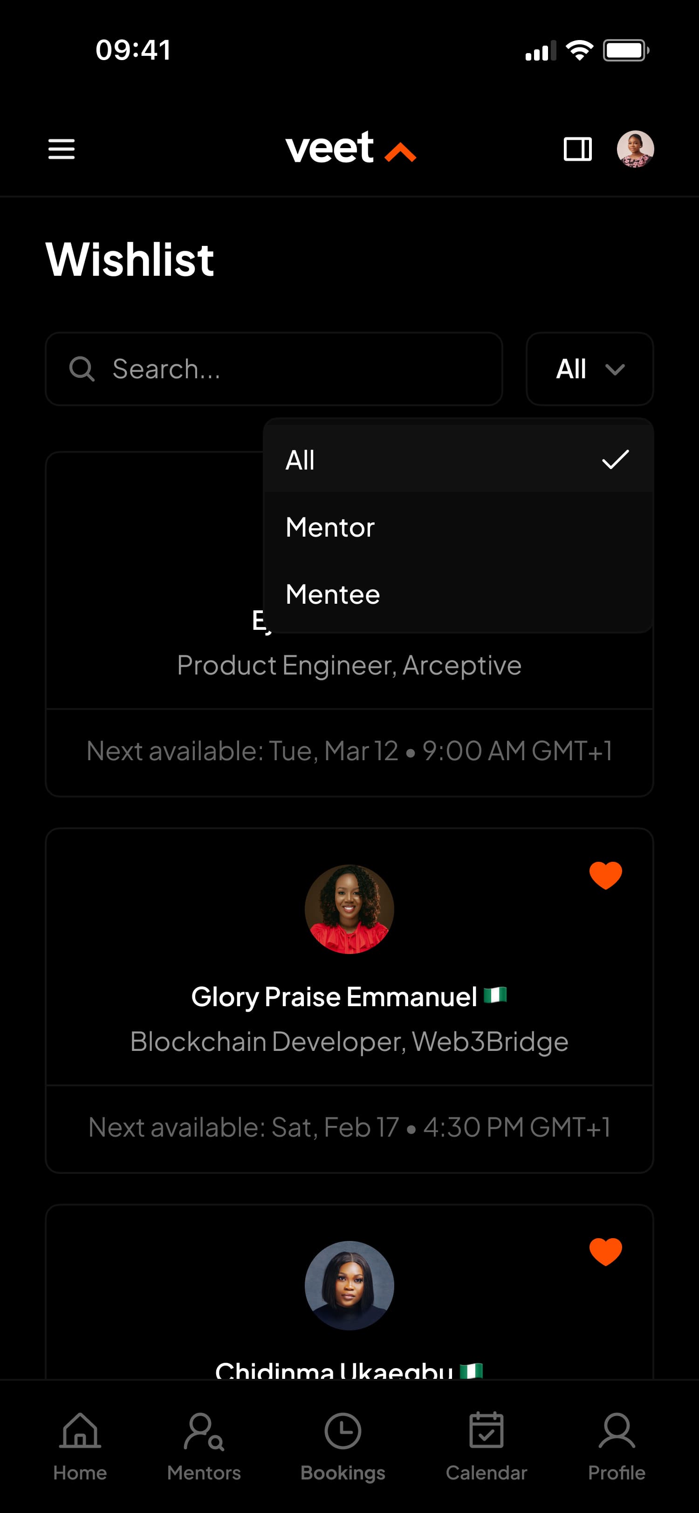The height and width of the screenshot is (1513, 699).
Task: Open the user avatar in header
Action: [635, 149]
